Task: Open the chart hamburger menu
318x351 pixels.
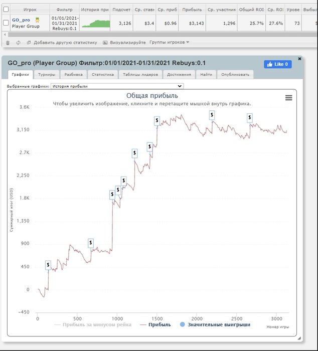Action: pyautogui.click(x=289, y=98)
